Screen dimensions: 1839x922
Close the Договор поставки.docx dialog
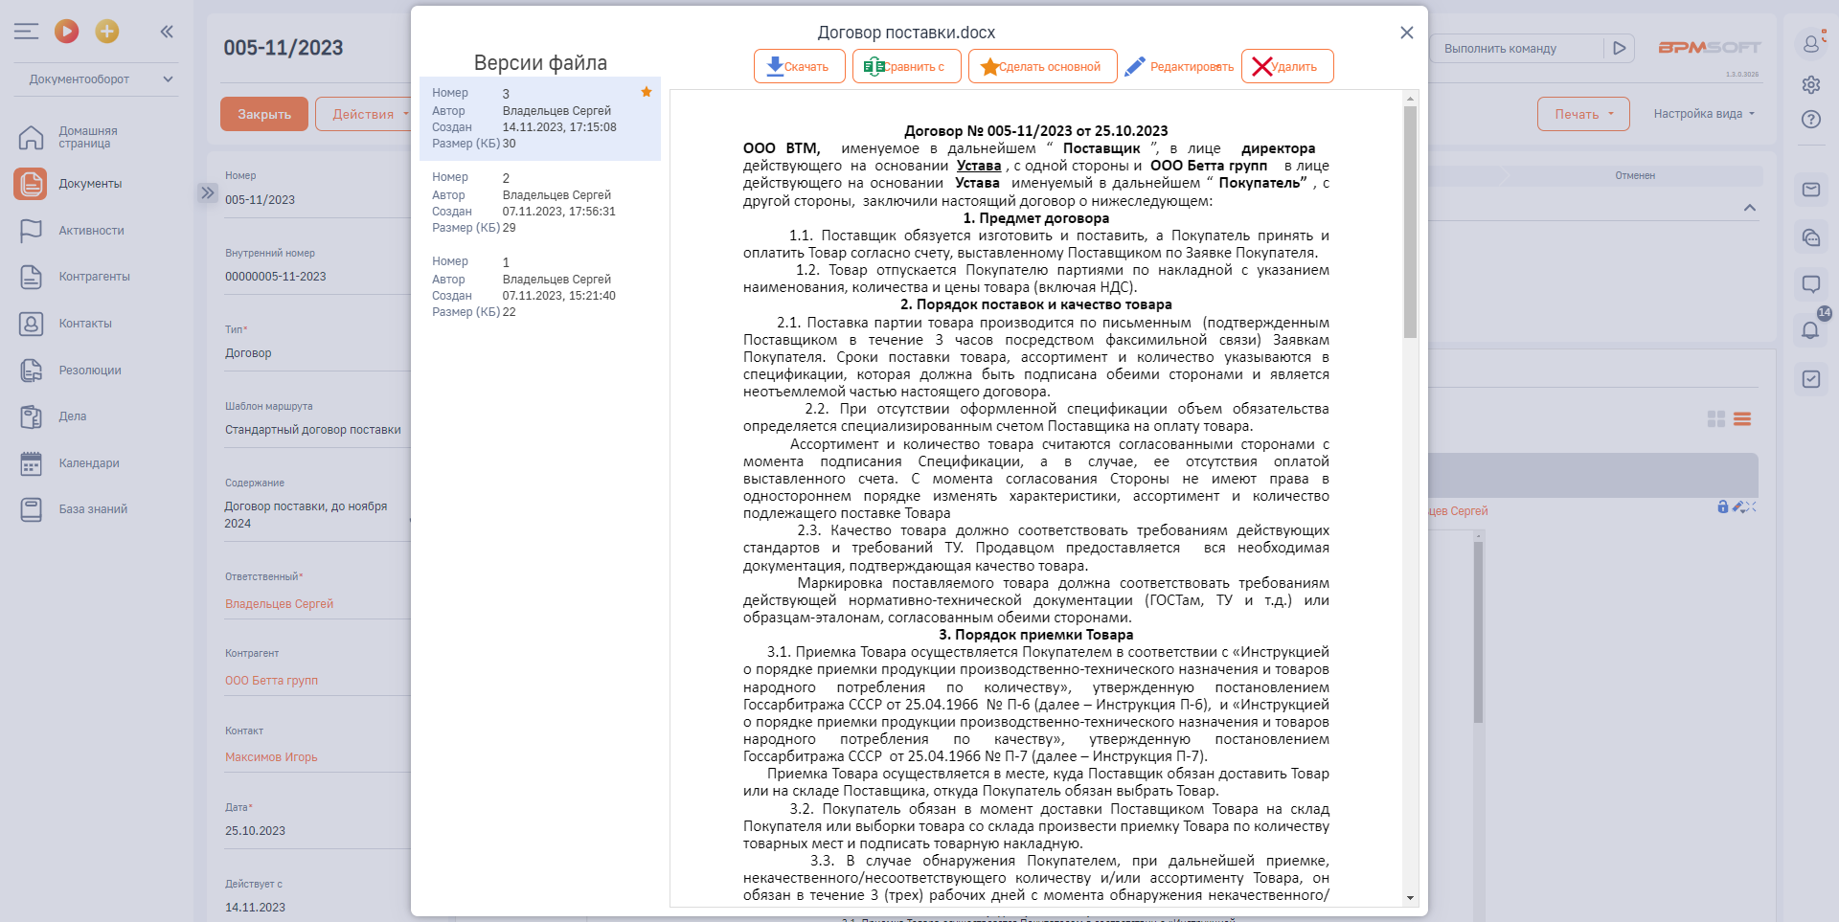(x=1406, y=33)
